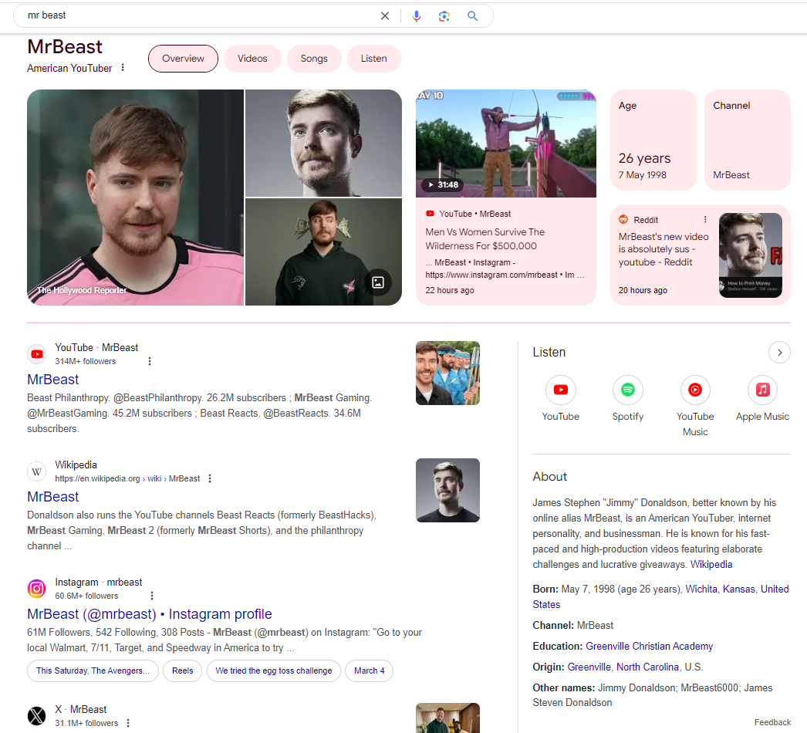Screen dimensions: 807x733
Task: Open thumbnail beside Wikipedia result
Action: (x=447, y=491)
